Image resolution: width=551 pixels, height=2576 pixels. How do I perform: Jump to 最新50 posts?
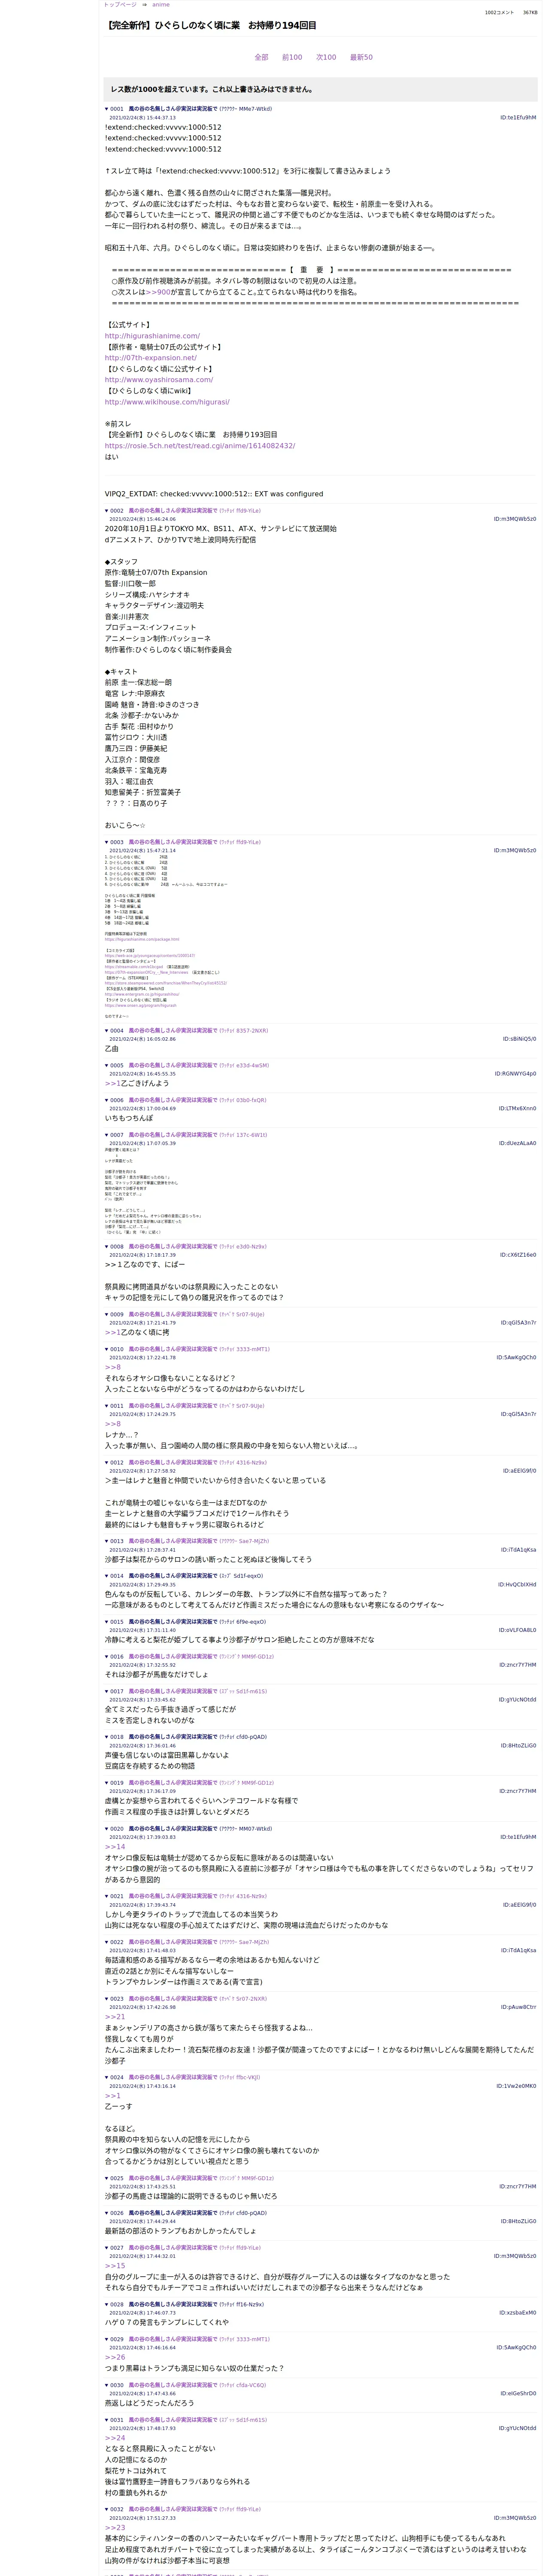coord(361,57)
